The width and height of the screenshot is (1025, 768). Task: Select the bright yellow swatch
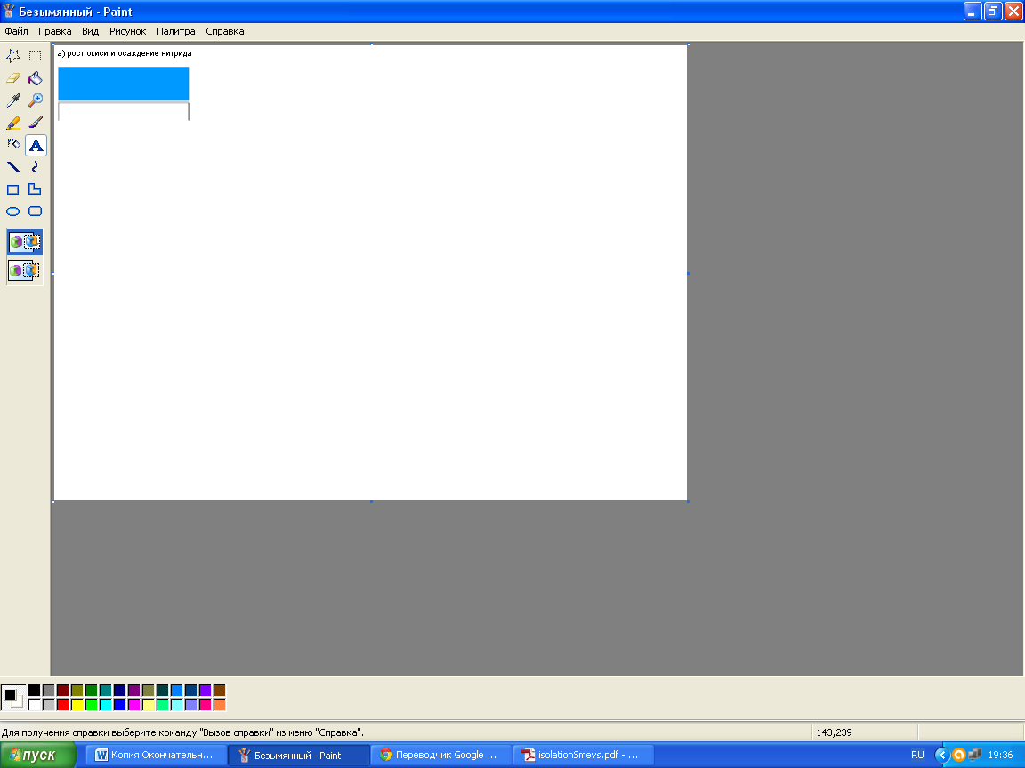(x=77, y=705)
